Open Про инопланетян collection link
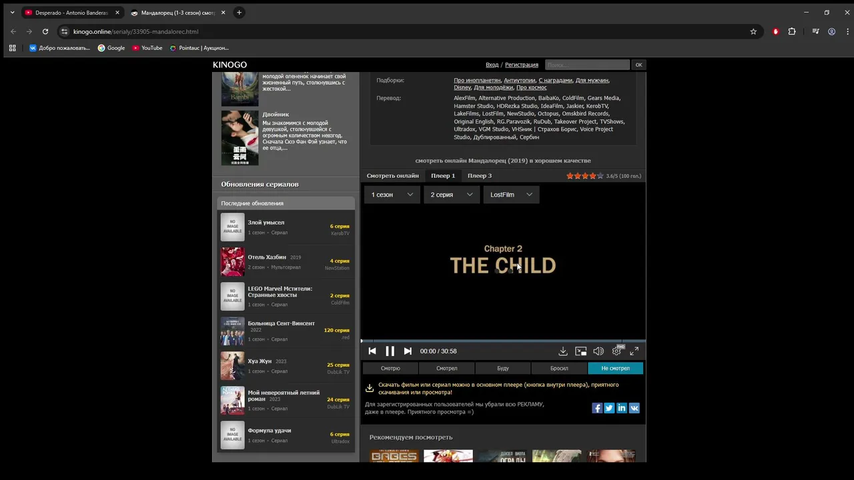This screenshot has height=480, width=854. coord(477,80)
